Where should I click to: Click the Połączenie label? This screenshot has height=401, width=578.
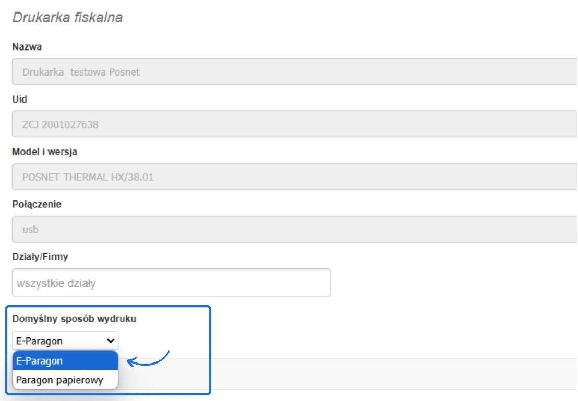tap(37, 204)
